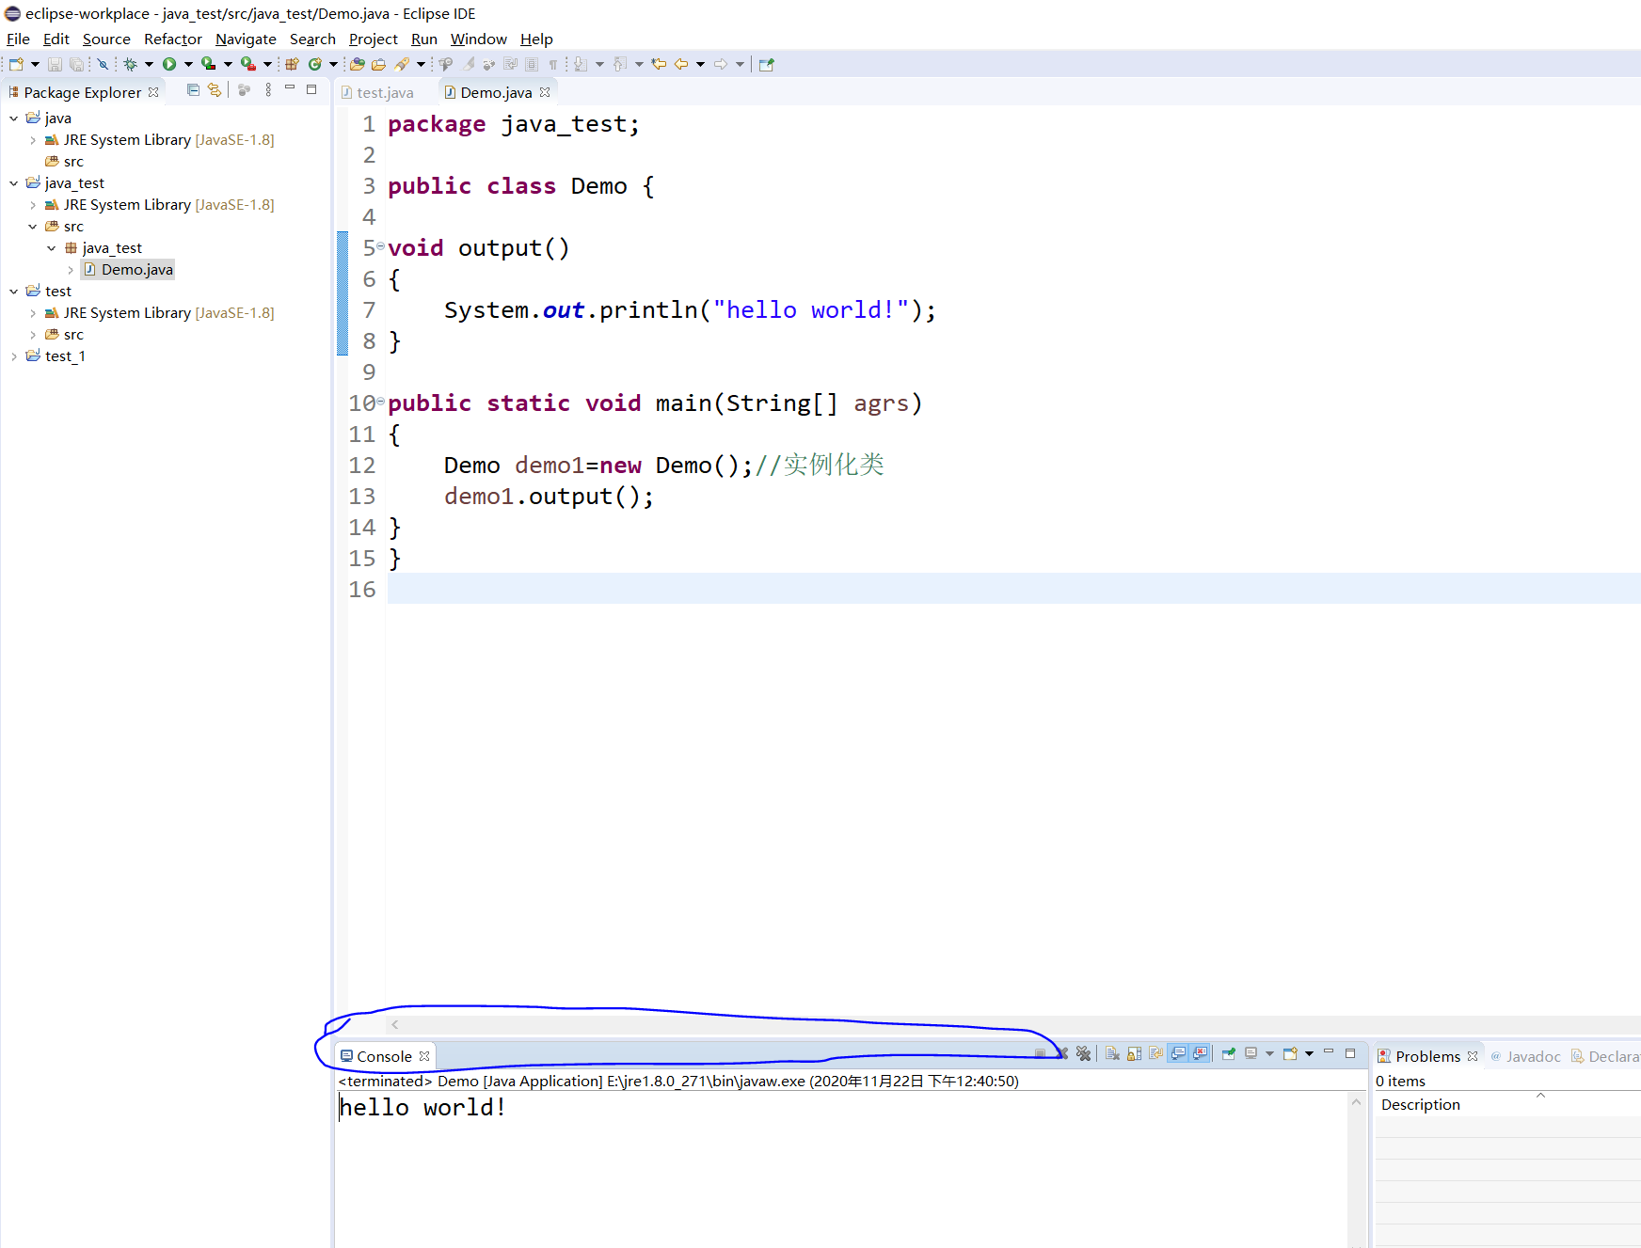
Task: Toggle Scroll Lock in Console
Action: [1134, 1053]
